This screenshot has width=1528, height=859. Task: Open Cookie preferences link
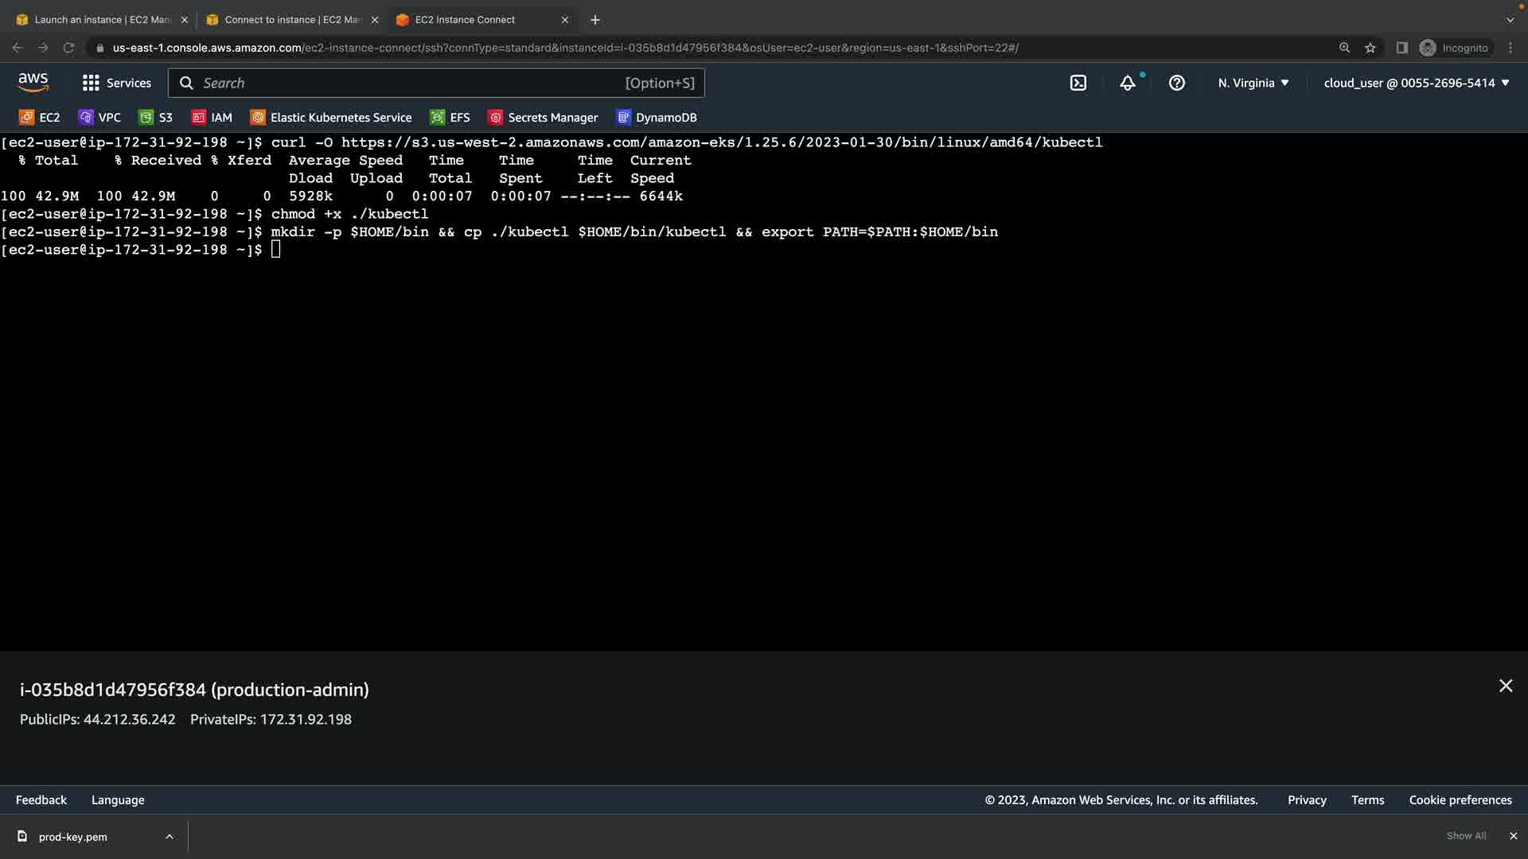(x=1460, y=800)
